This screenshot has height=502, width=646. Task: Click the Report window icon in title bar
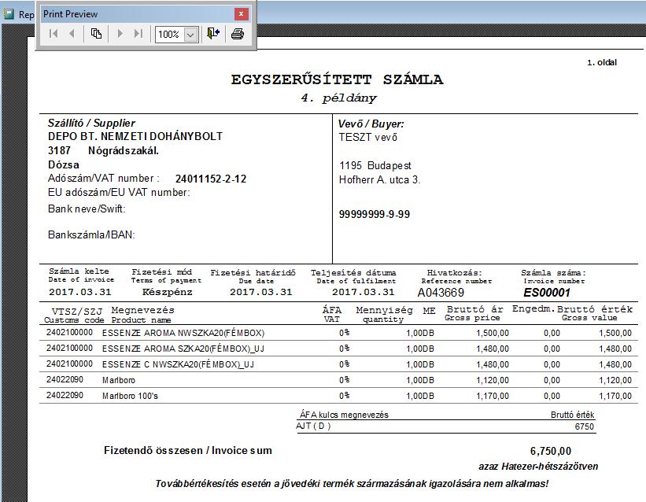tap(9, 14)
